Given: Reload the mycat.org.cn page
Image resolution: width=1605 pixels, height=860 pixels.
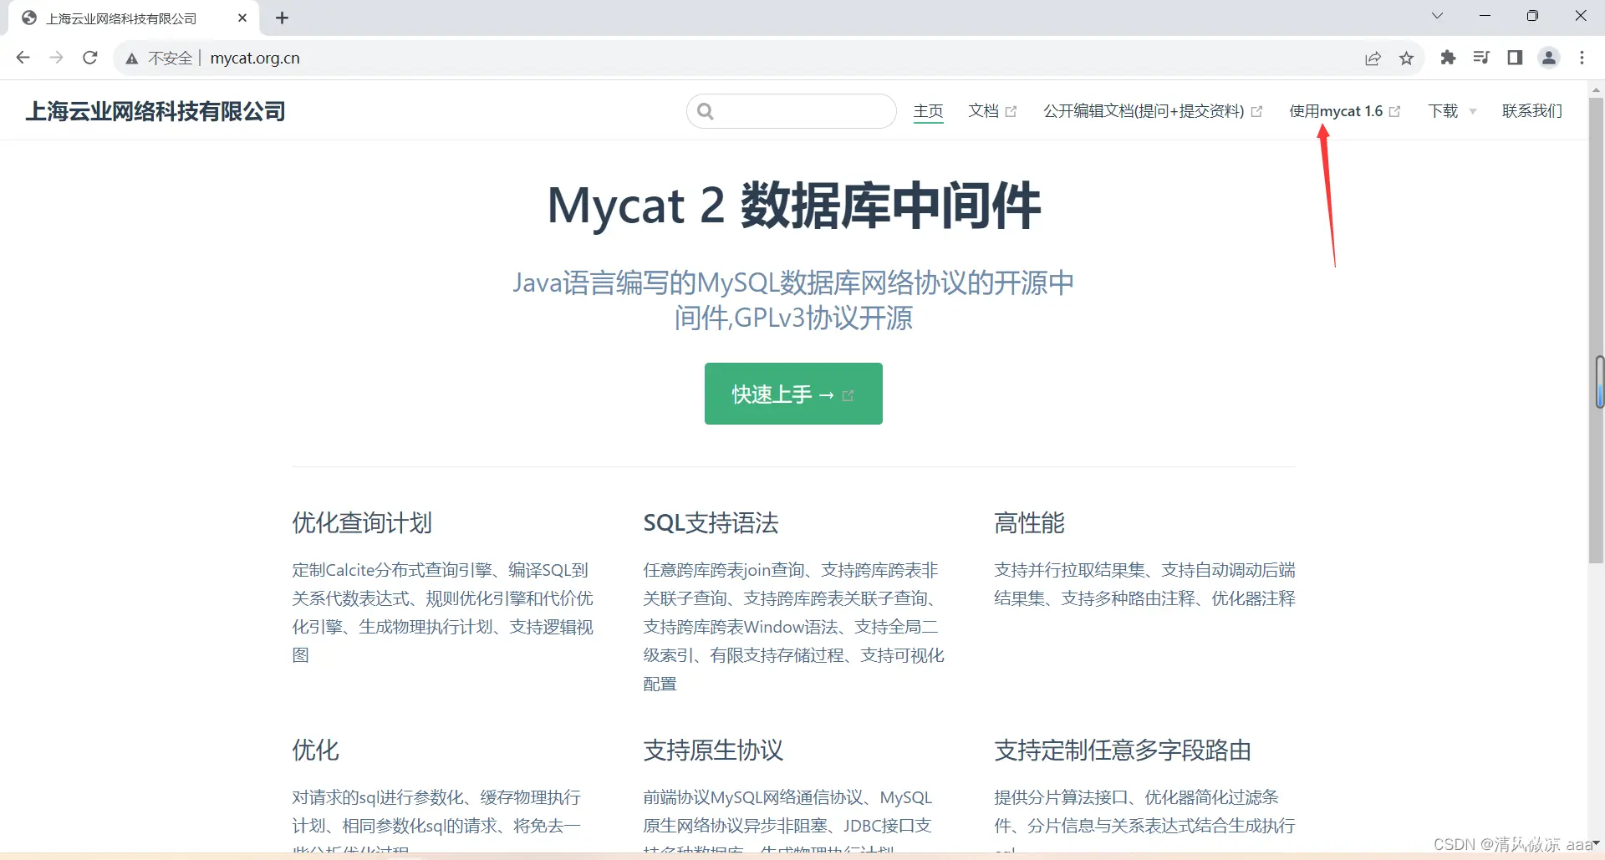Looking at the screenshot, I should pyautogui.click(x=90, y=58).
